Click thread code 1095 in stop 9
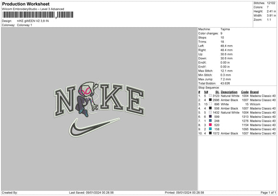The image size is (278, 196). pyautogui.click(x=246, y=129)
